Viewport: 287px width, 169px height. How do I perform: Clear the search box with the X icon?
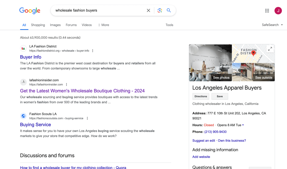148,10
